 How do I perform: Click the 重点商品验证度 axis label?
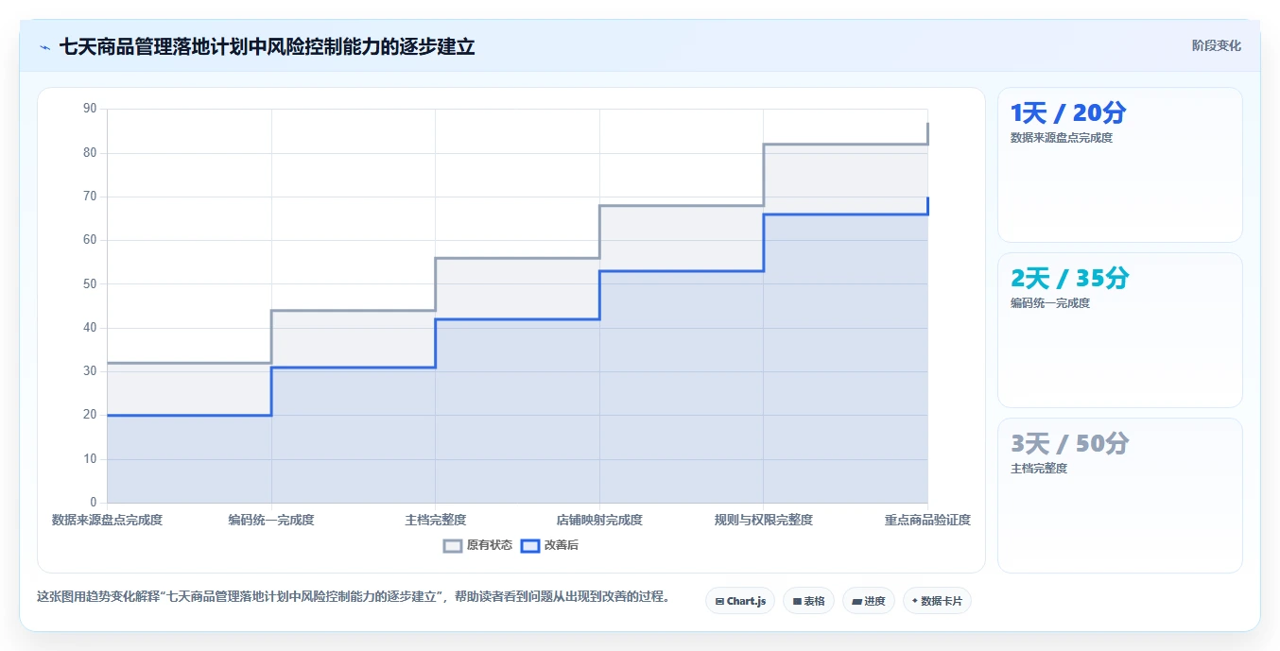(x=927, y=520)
